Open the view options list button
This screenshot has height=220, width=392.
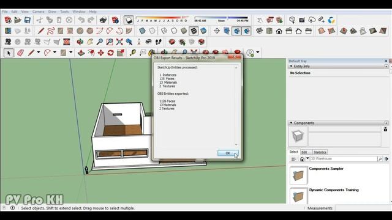coord(294,159)
